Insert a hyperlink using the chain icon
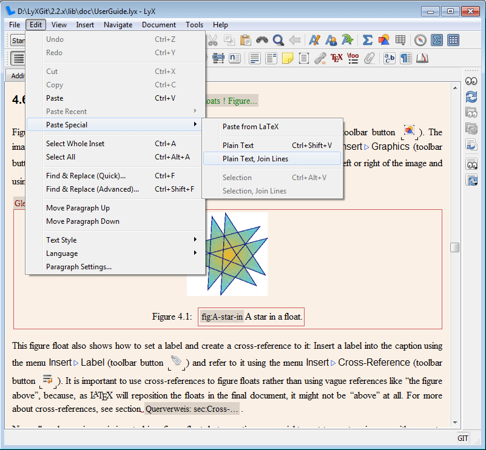Image resolution: width=486 pixels, height=450 pixels. (320, 58)
